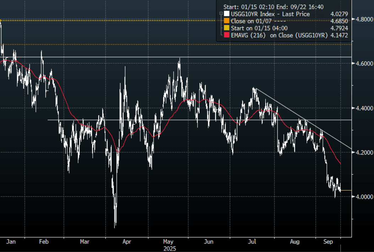Click the Apr label on time axis
The height and width of the screenshot is (252, 374).
pos(127,242)
